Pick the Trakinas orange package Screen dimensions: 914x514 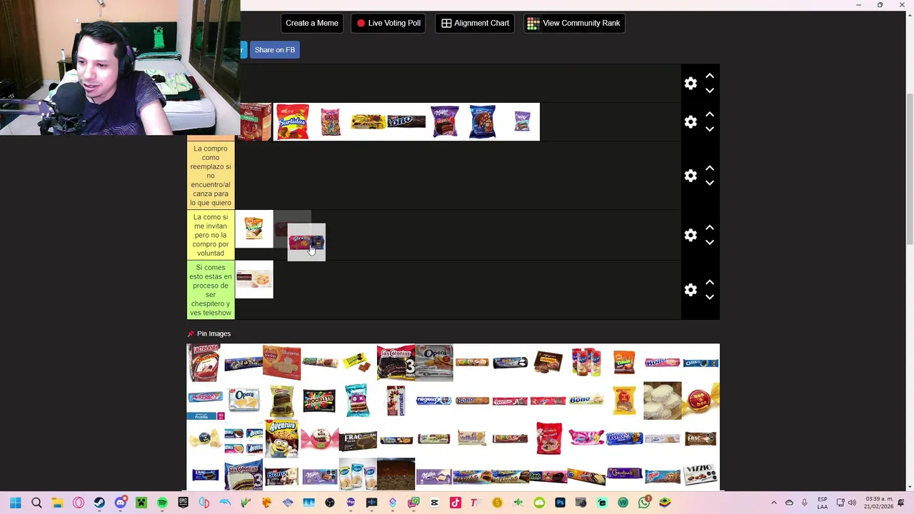(624, 362)
